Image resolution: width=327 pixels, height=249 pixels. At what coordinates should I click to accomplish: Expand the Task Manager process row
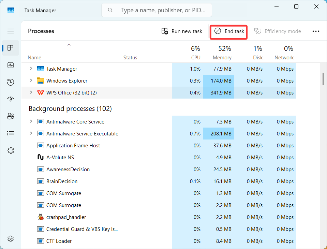(x=31, y=69)
